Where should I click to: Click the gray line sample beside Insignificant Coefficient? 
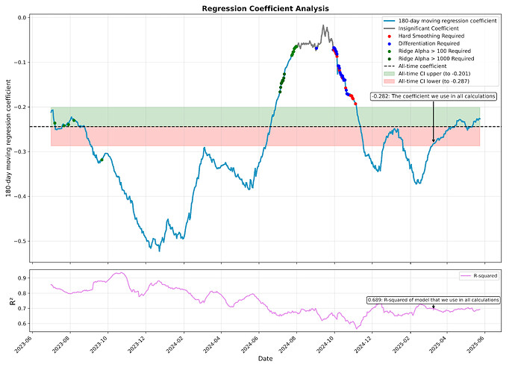coord(389,28)
